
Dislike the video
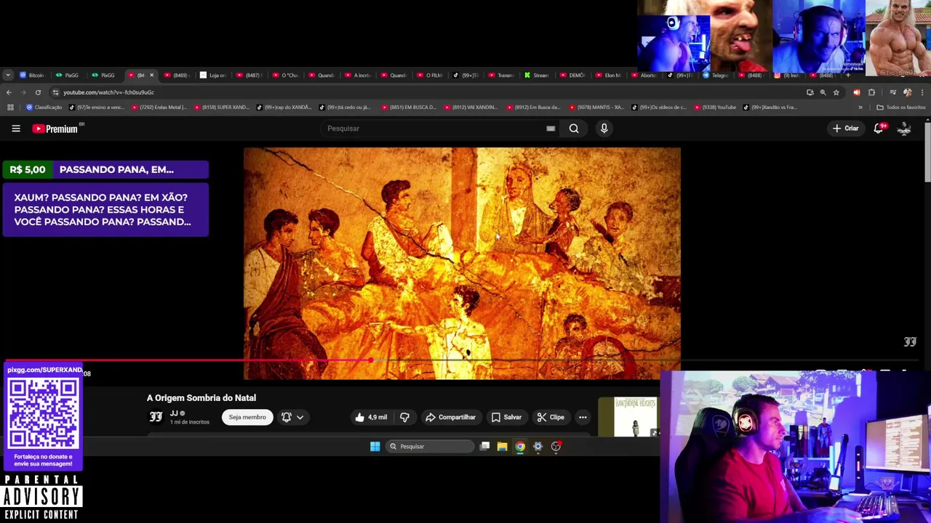[x=404, y=417]
